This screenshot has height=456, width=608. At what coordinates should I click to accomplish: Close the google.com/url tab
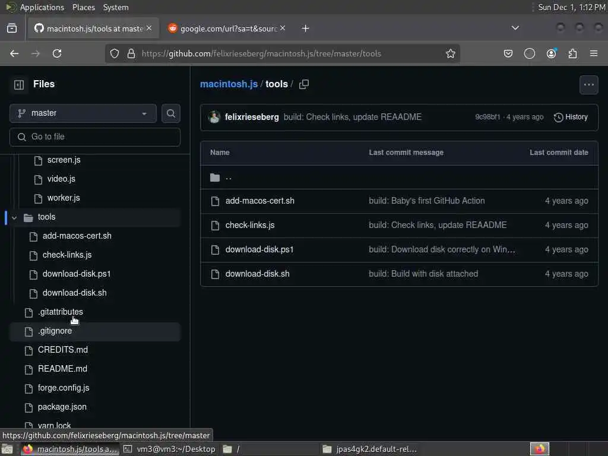[283, 28]
